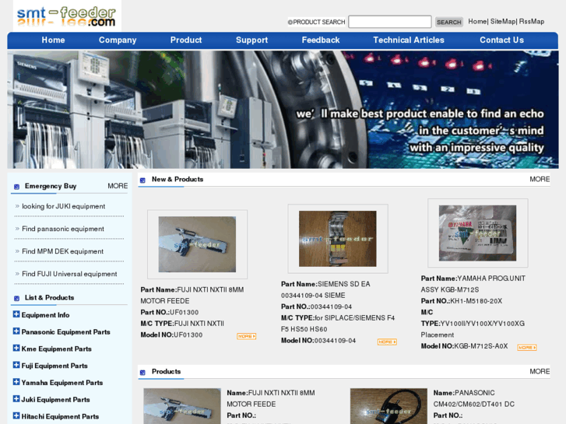The image size is (566, 424).
Task: Open the Equipment Info category
Action: click(x=45, y=315)
